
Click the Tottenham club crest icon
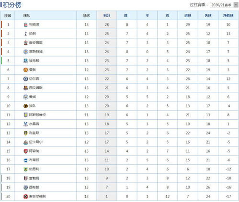point(25,34)
